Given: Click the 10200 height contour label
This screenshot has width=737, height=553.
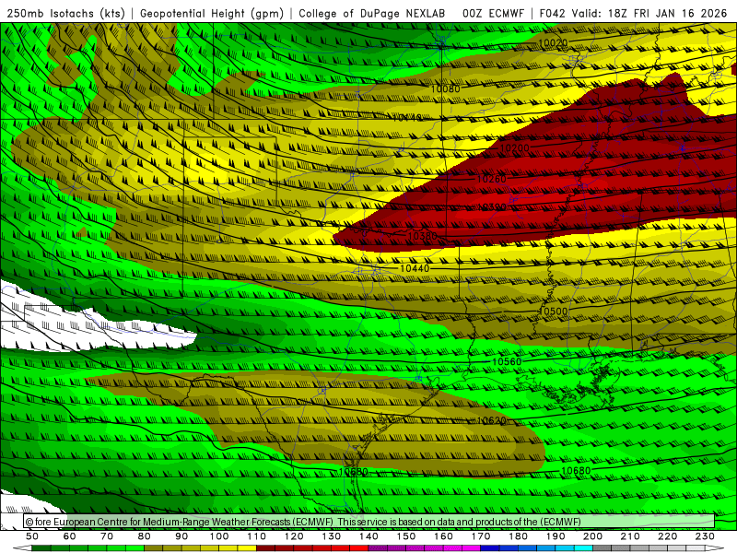Looking at the screenshot, I should pyautogui.click(x=514, y=148).
